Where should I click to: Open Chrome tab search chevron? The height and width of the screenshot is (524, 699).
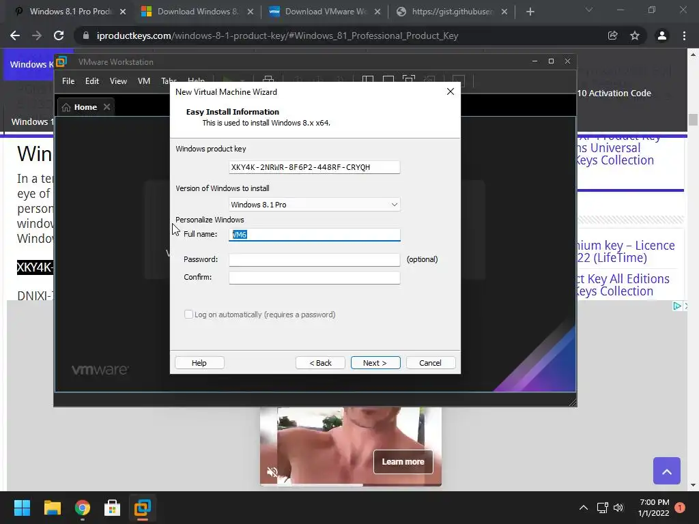pyautogui.click(x=589, y=10)
